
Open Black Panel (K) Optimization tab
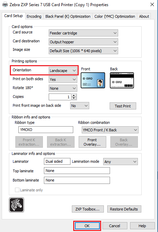68,16
